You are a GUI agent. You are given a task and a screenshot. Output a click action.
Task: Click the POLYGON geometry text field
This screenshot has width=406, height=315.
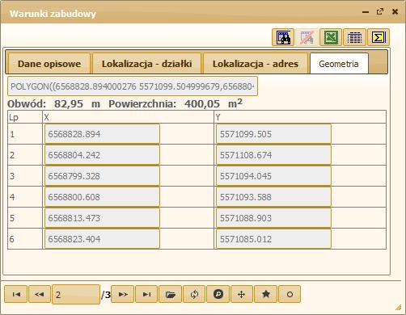click(x=133, y=86)
